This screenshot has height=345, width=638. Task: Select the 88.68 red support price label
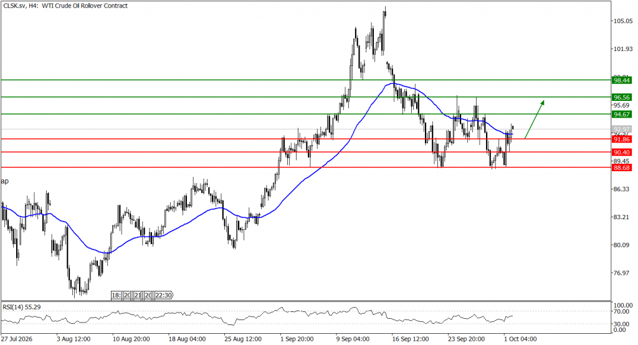pos(622,168)
